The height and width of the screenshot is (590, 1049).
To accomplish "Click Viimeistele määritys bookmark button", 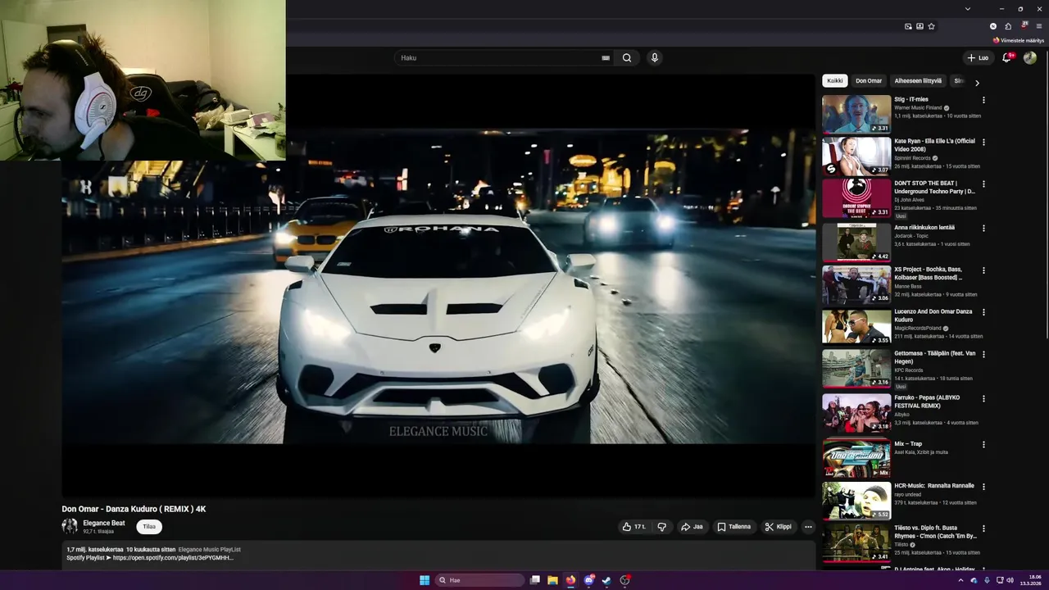I will 1018,40.
